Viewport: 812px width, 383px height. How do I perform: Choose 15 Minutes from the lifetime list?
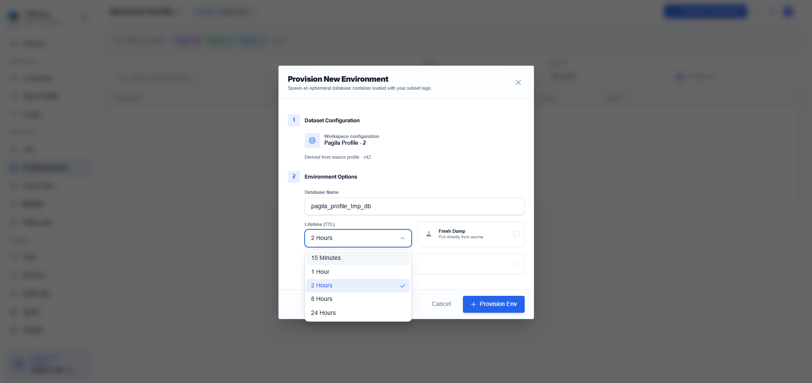(358, 258)
